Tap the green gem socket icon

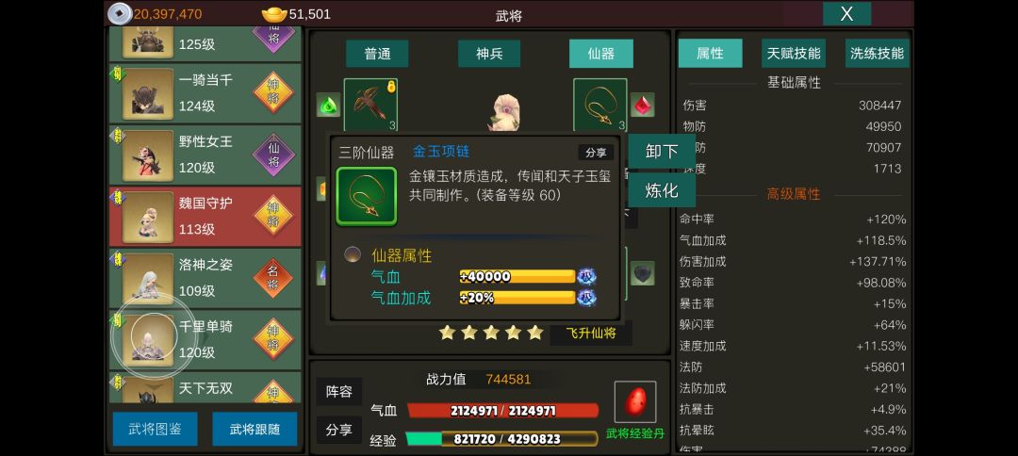328,105
